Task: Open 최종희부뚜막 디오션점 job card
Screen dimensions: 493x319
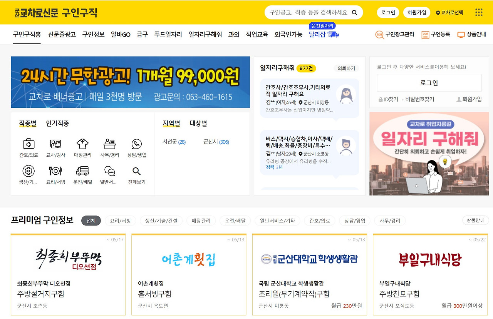Action: tap(68, 275)
